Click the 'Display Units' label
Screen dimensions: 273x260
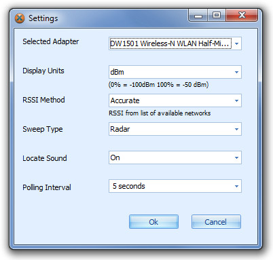(x=43, y=71)
